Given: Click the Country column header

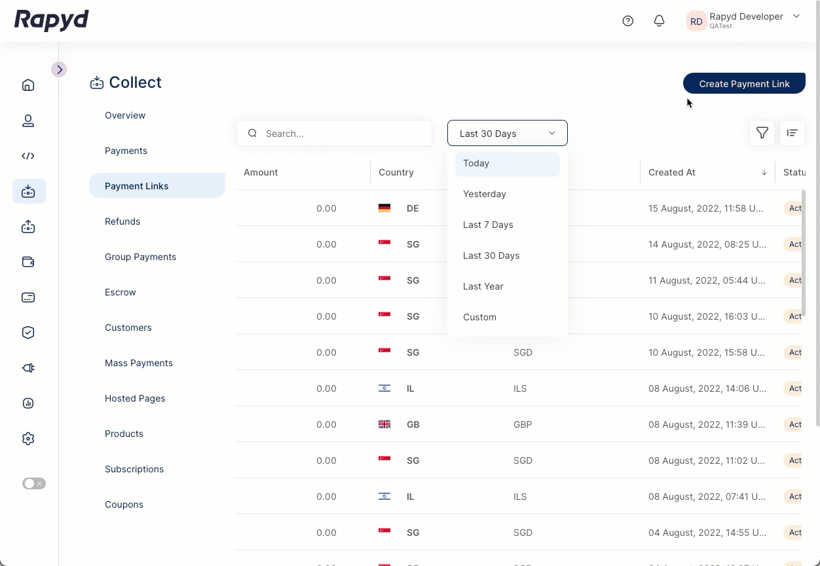Looking at the screenshot, I should tap(396, 172).
